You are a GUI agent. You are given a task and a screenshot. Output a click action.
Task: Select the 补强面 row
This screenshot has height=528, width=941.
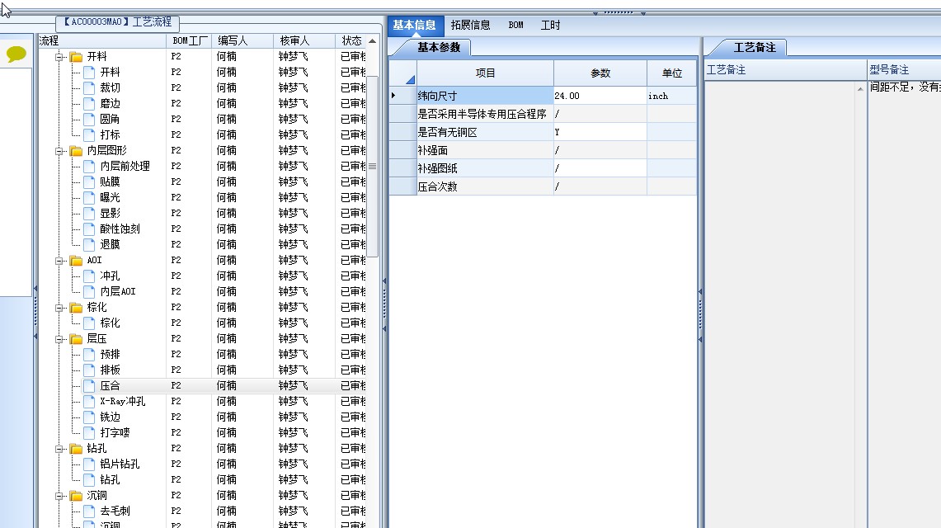click(x=543, y=151)
